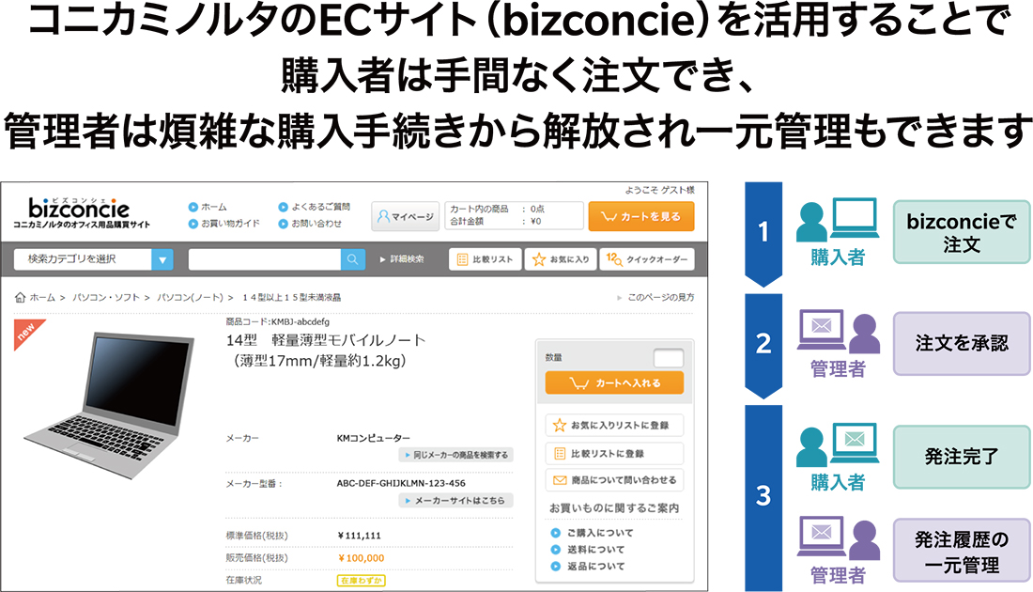Click ホーム house icon in breadcrumb
Image resolution: width=1033 pixels, height=592 pixels.
tap(21, 297)
